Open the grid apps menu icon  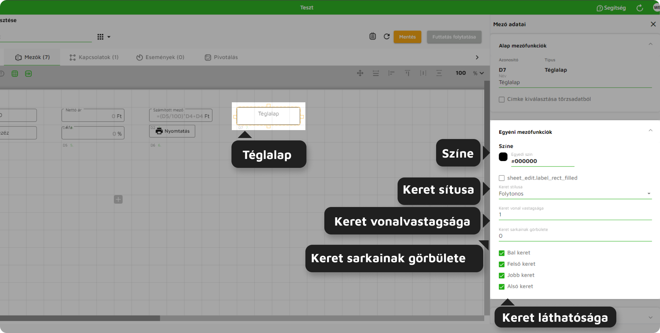click(100, 37)
